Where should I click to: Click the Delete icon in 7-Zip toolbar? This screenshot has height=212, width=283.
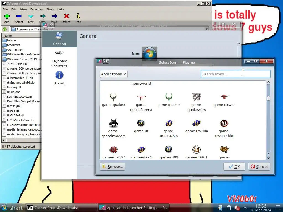(66, 18)
